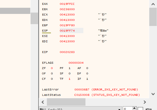This screenshot has width=157, height=110.
Task: Click the gray highlighted row in left pane
Action: pyautogui.click(x=15, y=11)
